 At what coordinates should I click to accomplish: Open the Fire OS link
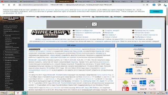click(x=152, y=89)
